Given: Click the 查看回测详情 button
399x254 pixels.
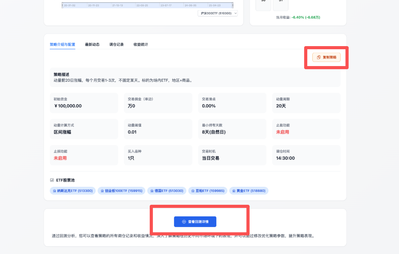Looking at the screenshot, I should (x=195, y=222).
